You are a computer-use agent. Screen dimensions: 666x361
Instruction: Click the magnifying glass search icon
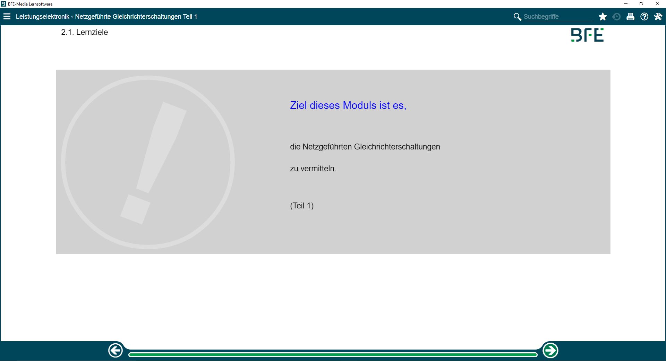click(x=517, y=17)
